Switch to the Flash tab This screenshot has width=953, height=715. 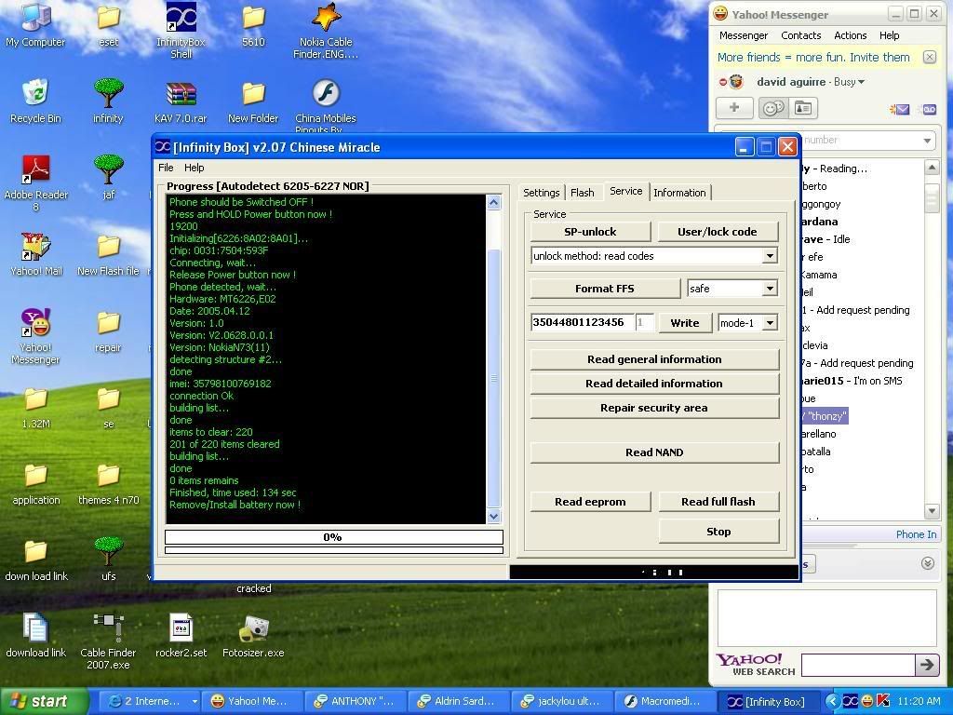583,193
